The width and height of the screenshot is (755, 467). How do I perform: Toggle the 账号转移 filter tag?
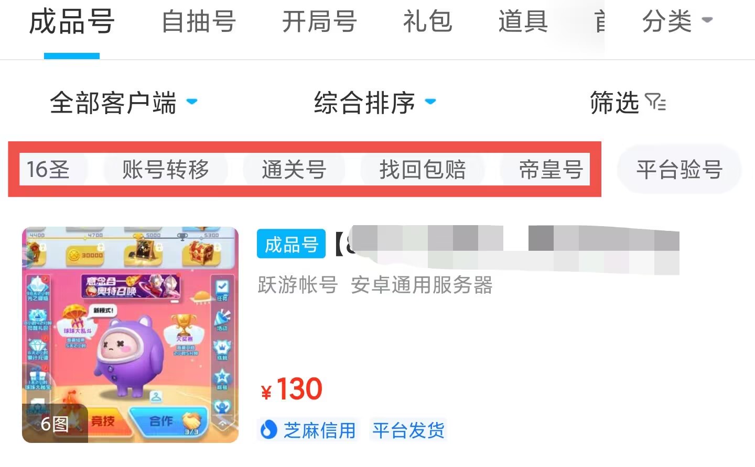[166, 170]
